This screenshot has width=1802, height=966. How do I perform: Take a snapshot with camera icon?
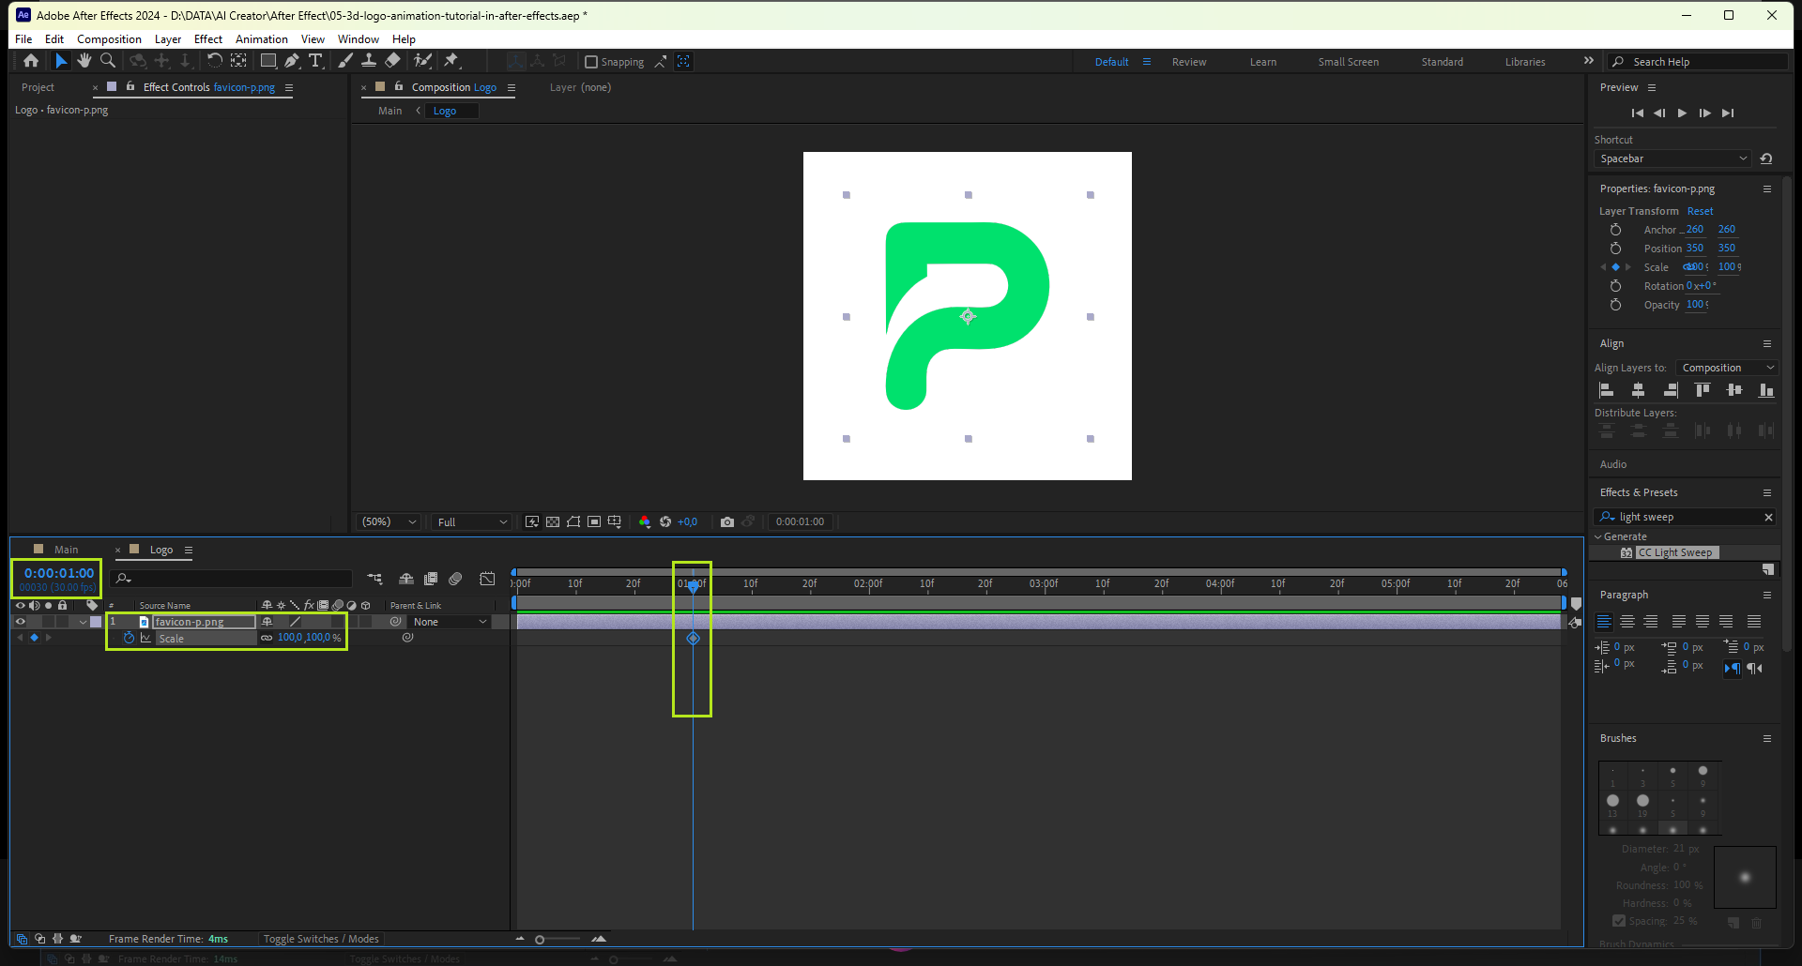point(726,522)
